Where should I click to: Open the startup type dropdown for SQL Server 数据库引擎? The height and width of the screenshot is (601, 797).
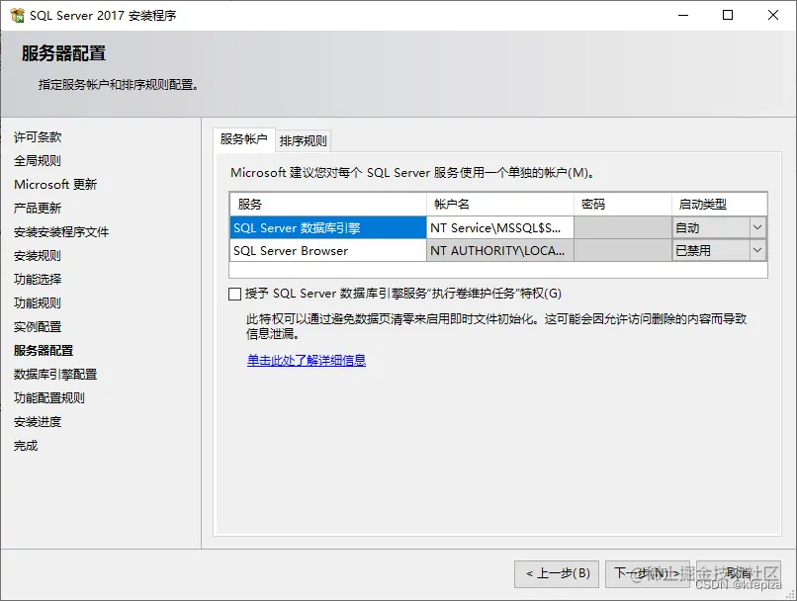pos(756,229)
